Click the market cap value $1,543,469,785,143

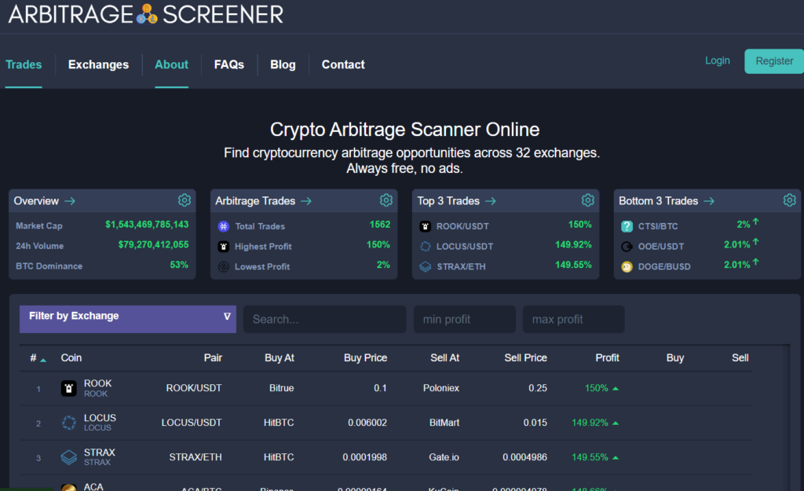pos(147,225)
